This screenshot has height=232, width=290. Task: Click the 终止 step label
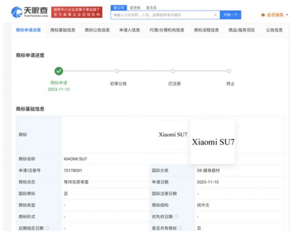(231, 84)
